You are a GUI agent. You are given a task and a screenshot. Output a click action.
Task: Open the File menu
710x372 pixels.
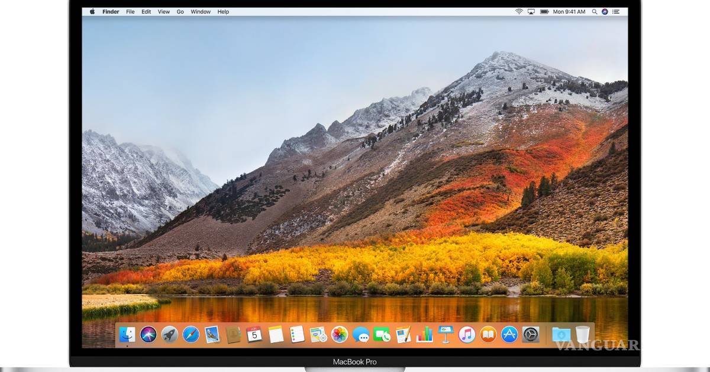tap(130, 12)
